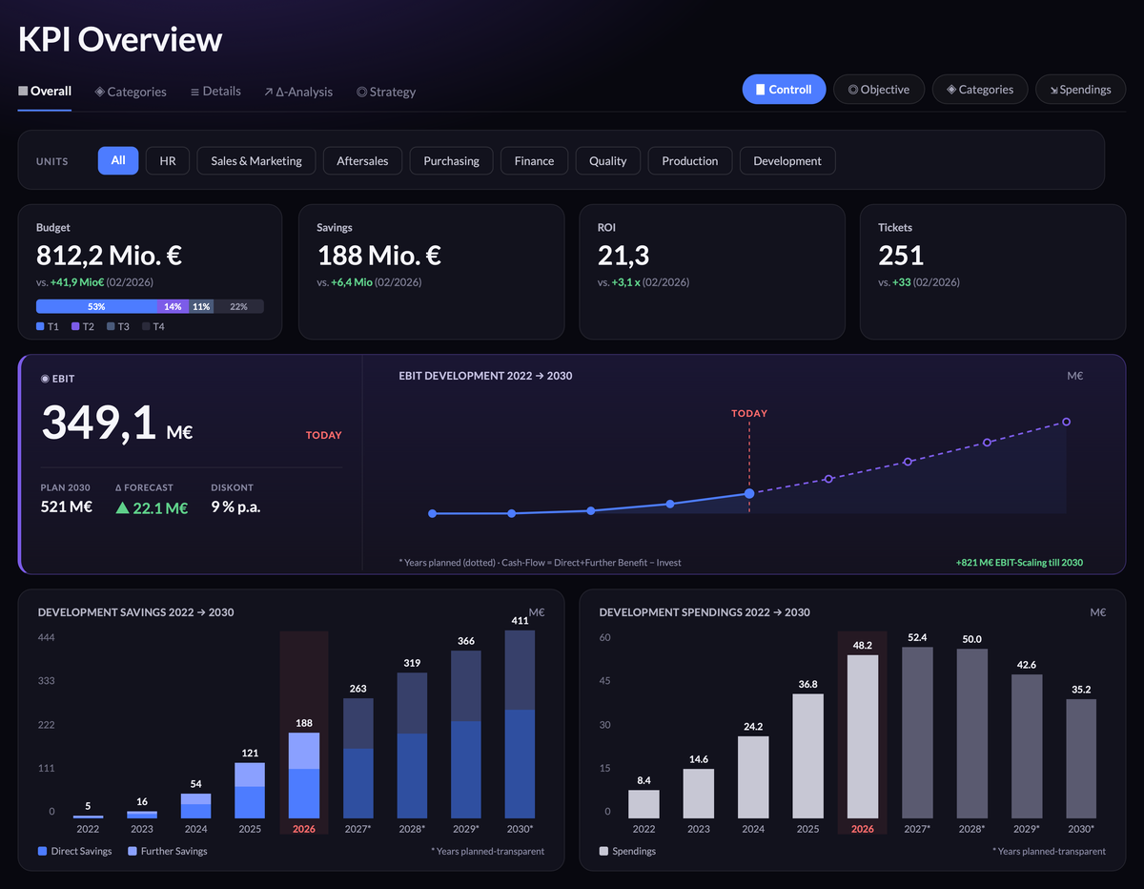
Task: Click the 2026 savings bar labeled 188
Action: [x=304, y=775]
